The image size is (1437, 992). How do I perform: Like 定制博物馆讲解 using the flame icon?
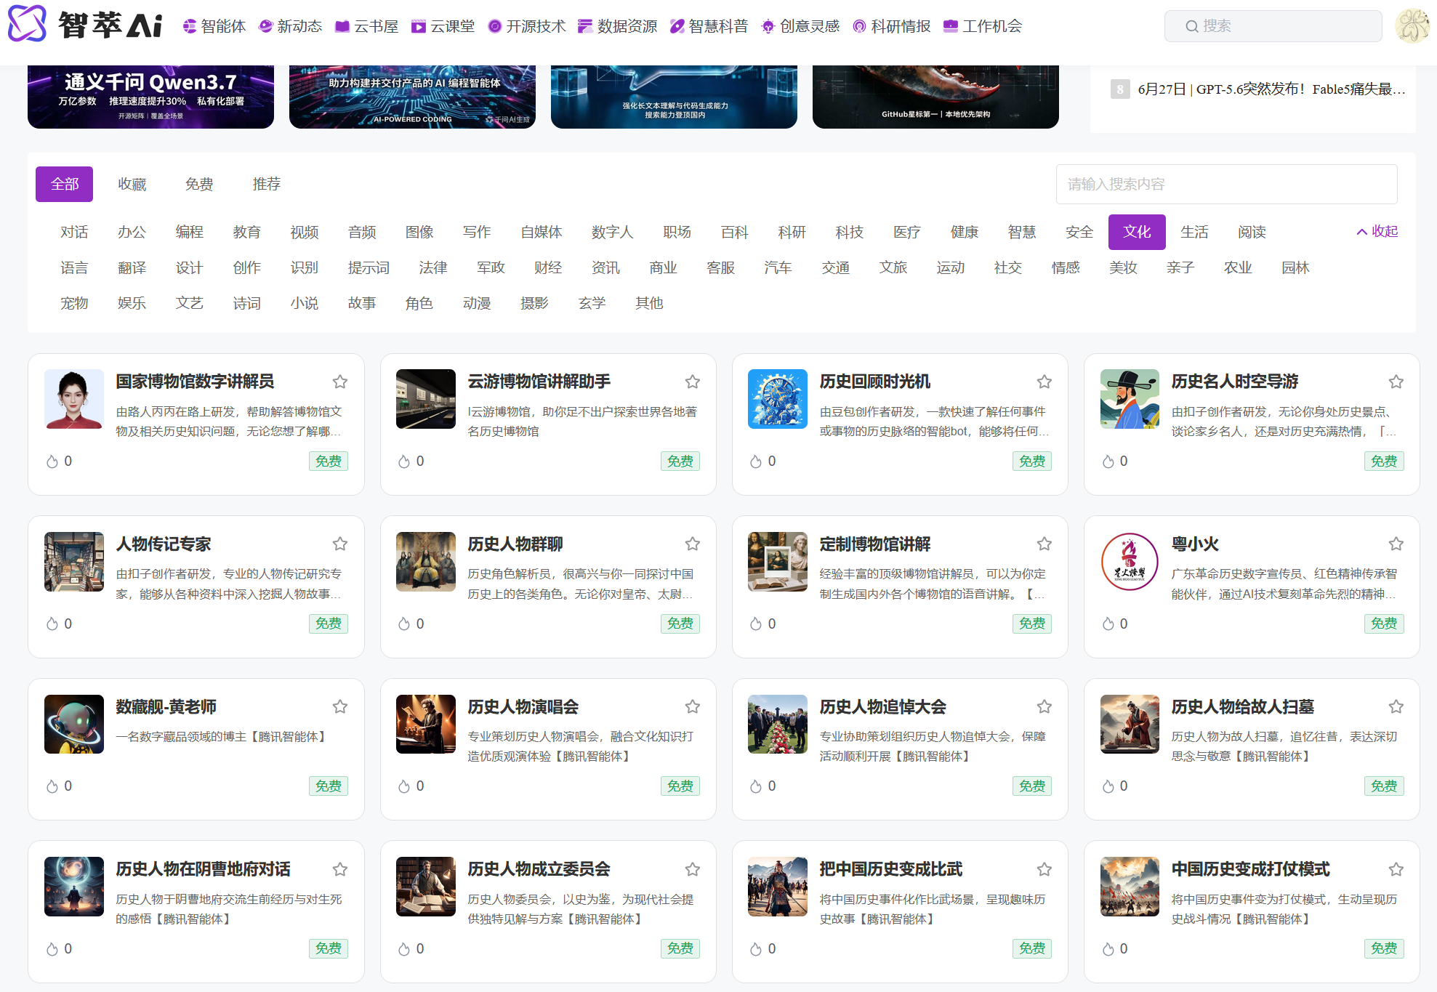click(756, 624)
